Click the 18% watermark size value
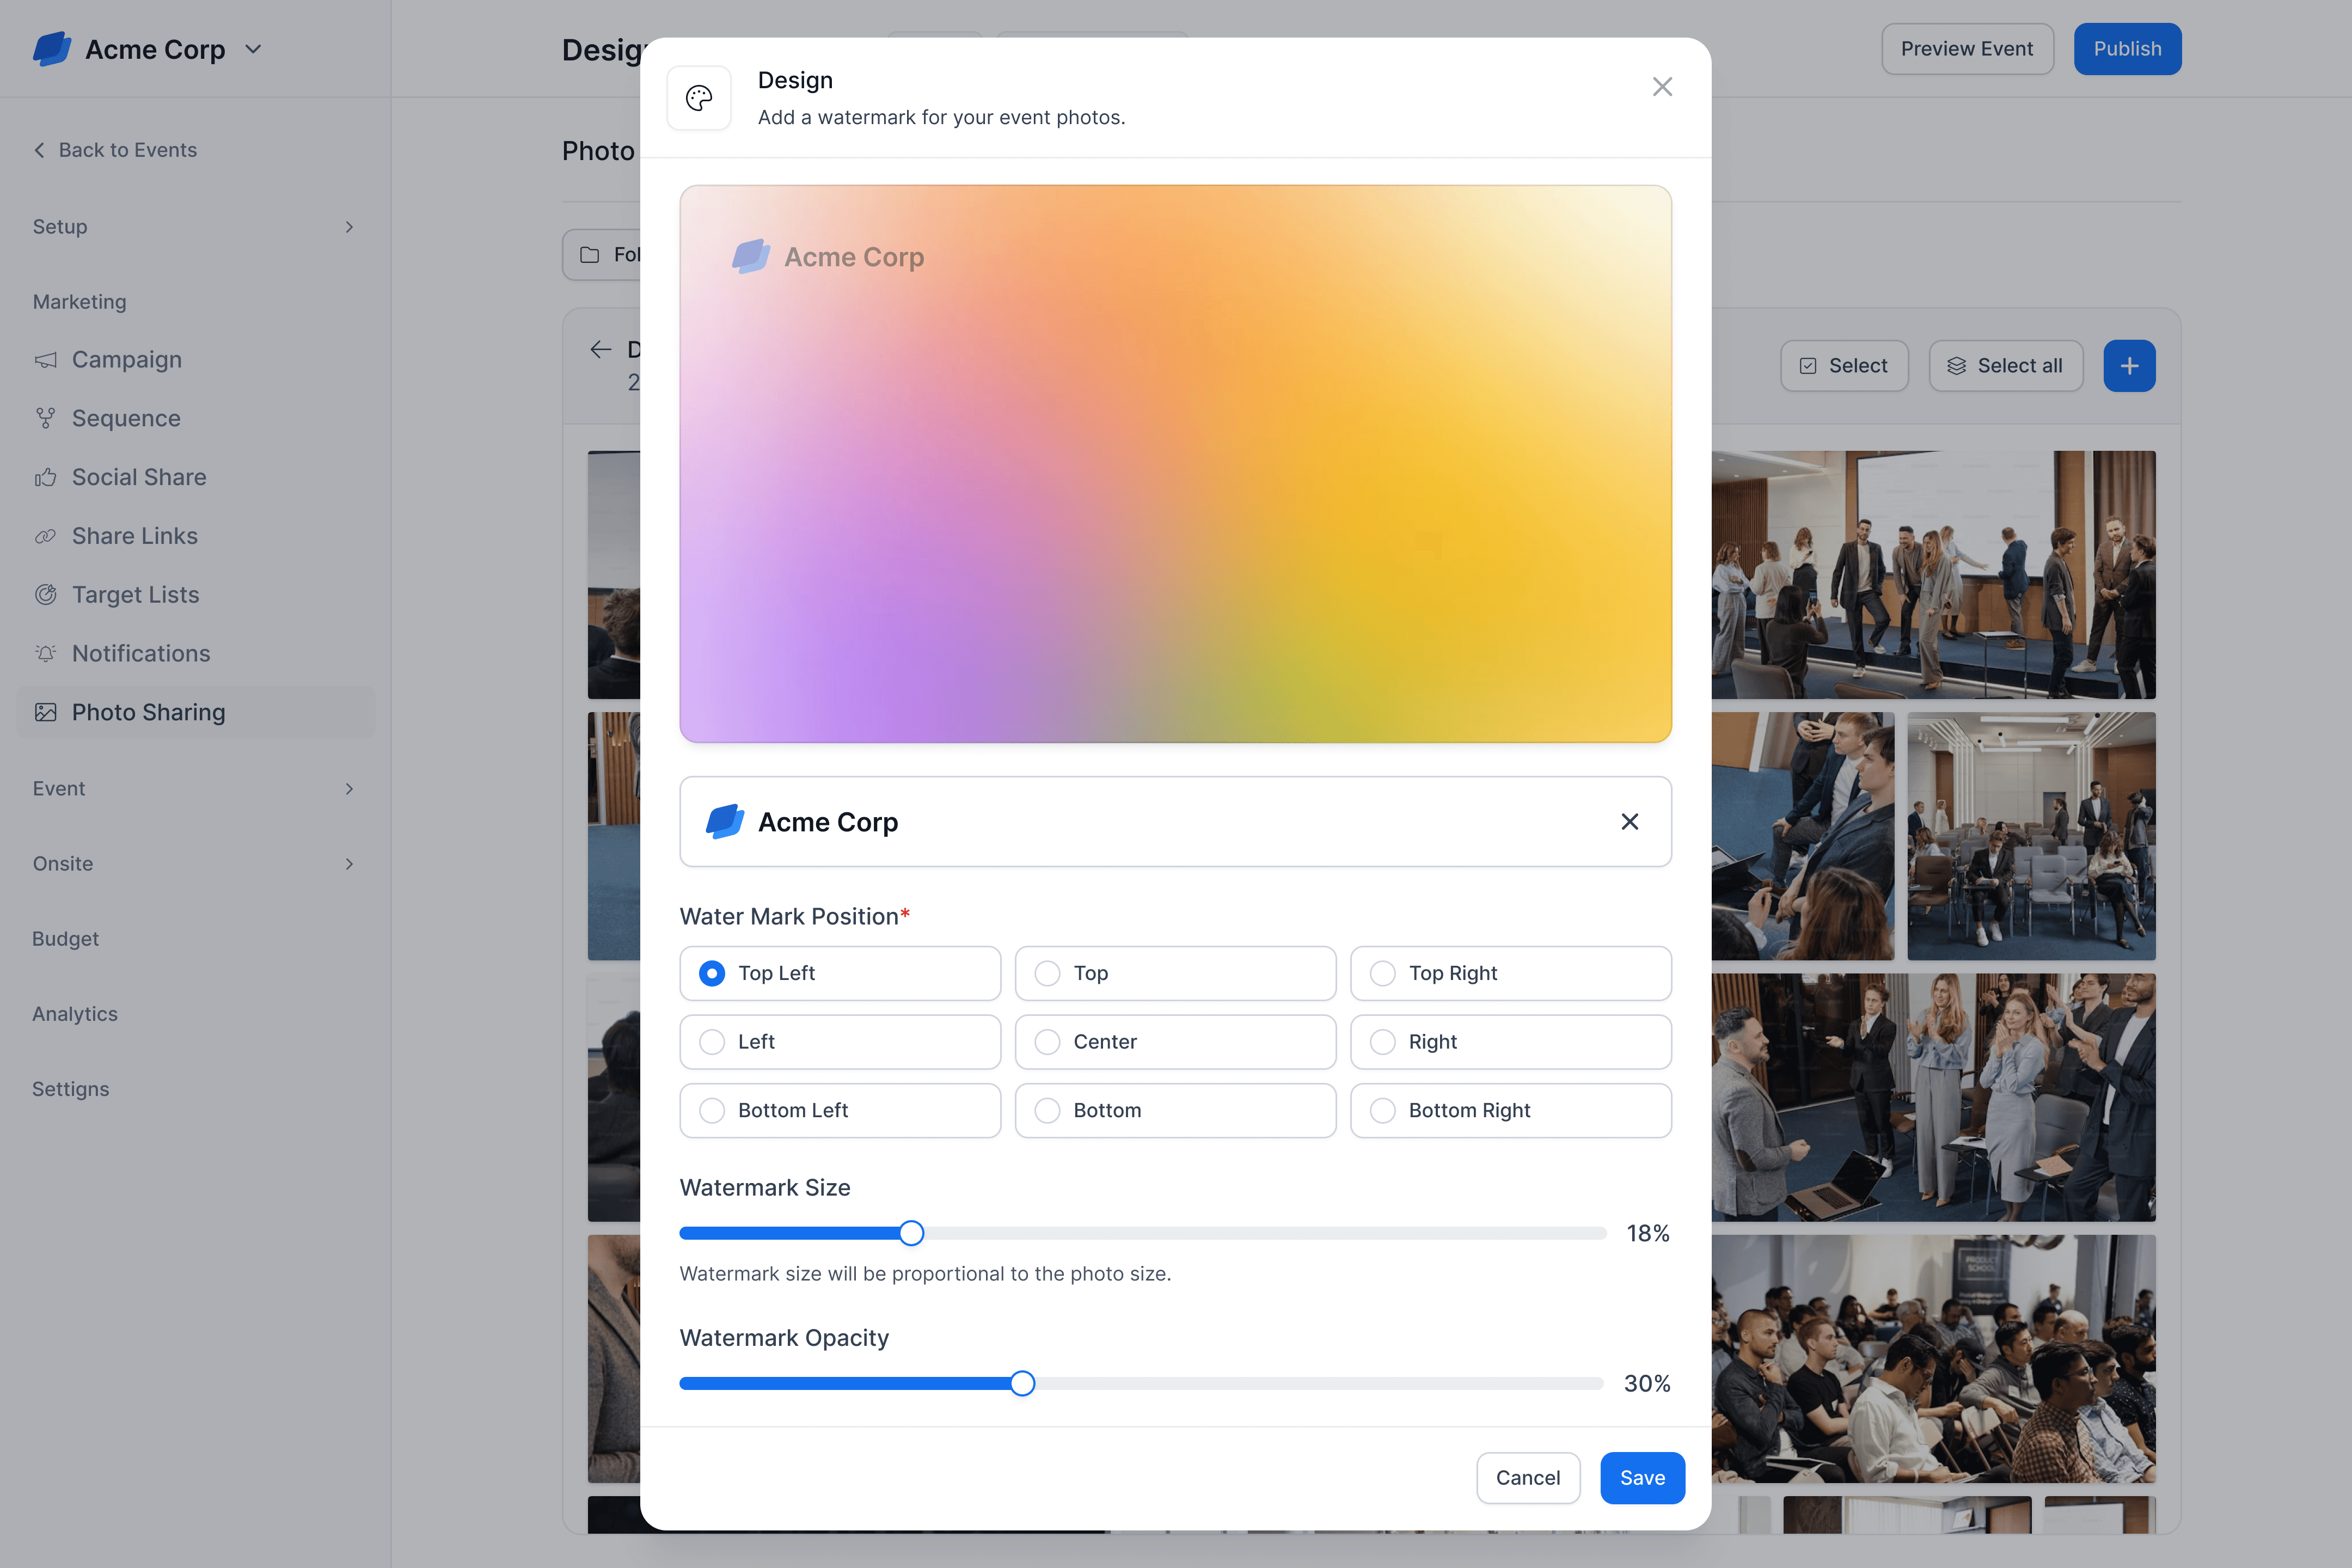 tap(1648, 1234)
